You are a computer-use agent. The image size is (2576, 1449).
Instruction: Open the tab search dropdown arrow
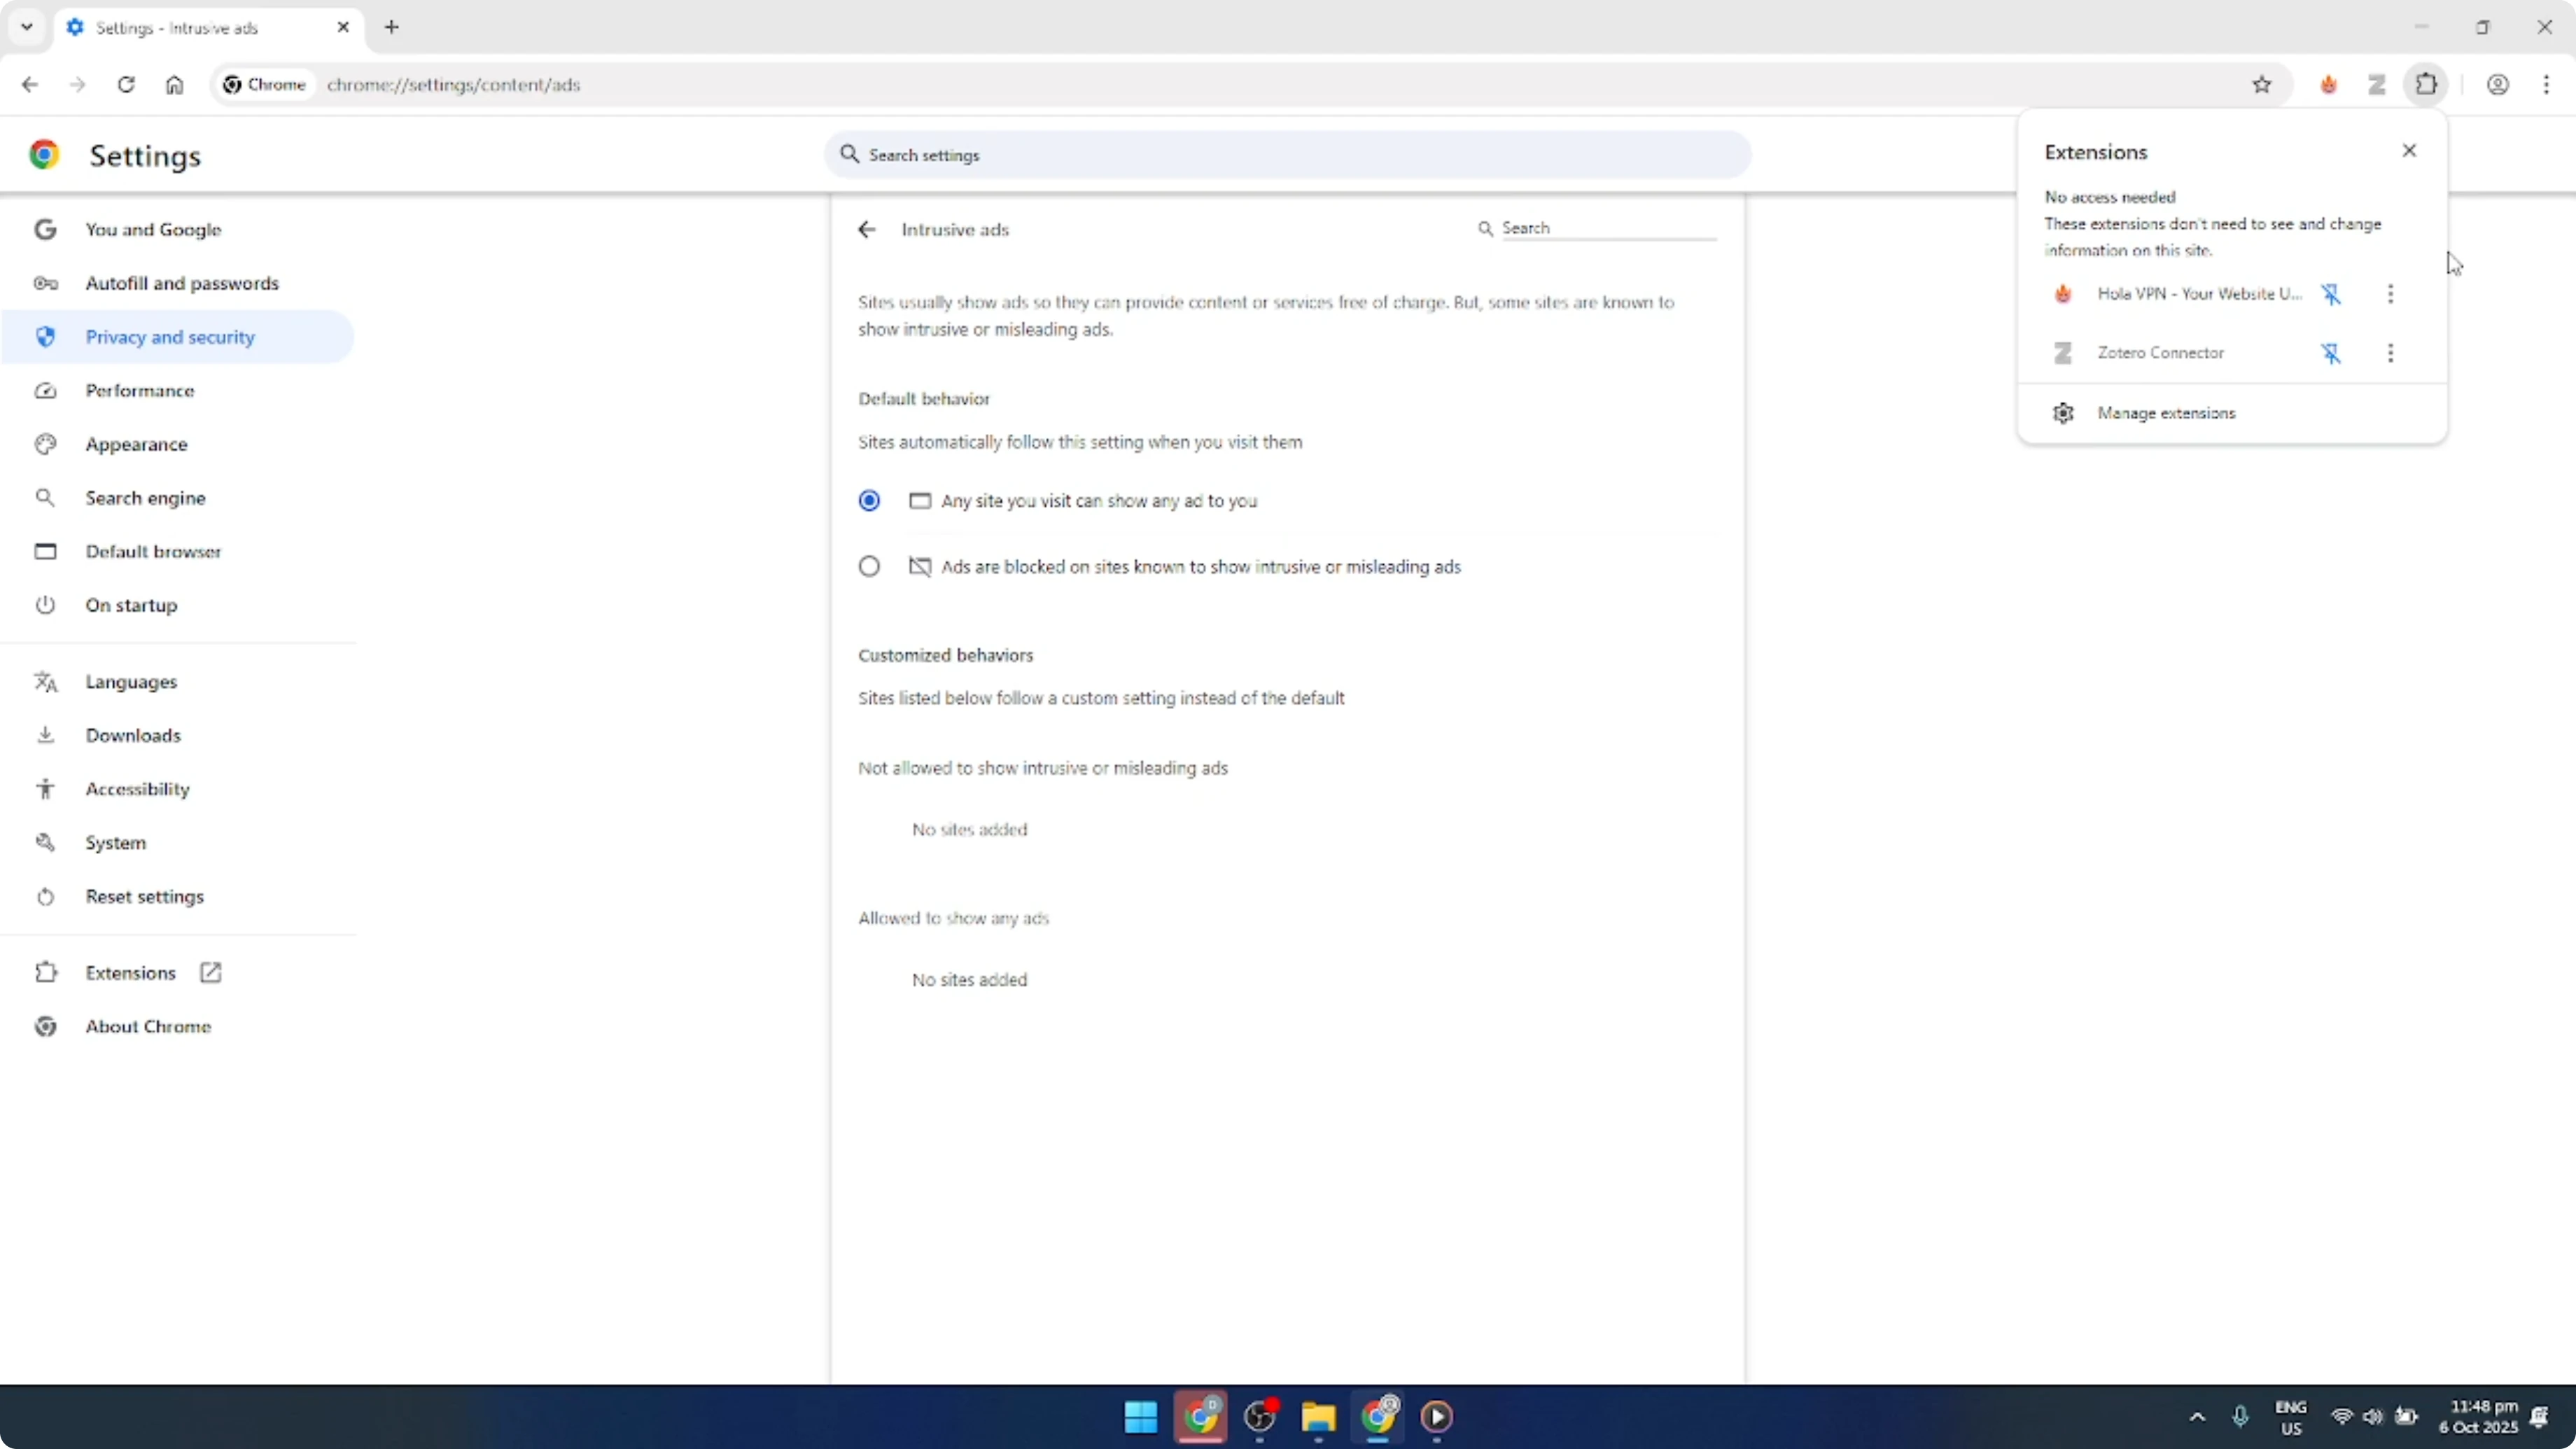(26, 27)
